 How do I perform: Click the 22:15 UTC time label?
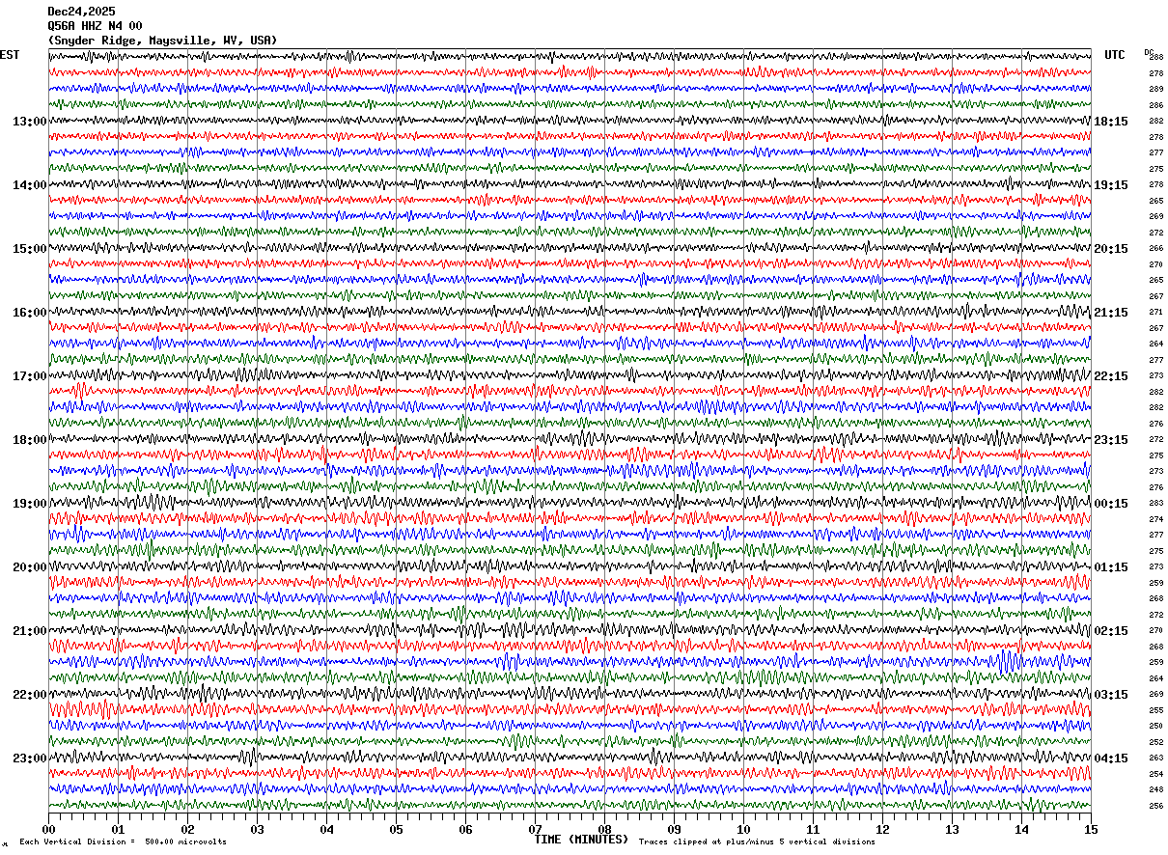(1111, 376)
